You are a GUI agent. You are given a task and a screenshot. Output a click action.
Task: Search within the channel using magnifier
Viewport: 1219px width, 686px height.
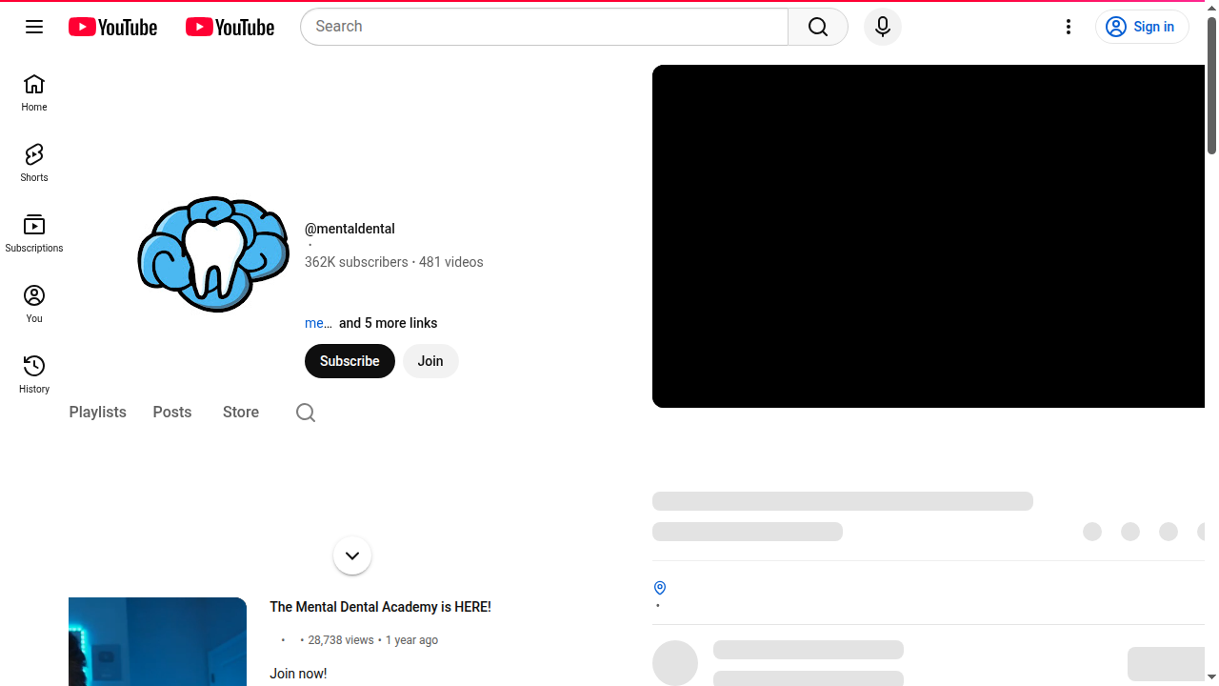(306, 413)
